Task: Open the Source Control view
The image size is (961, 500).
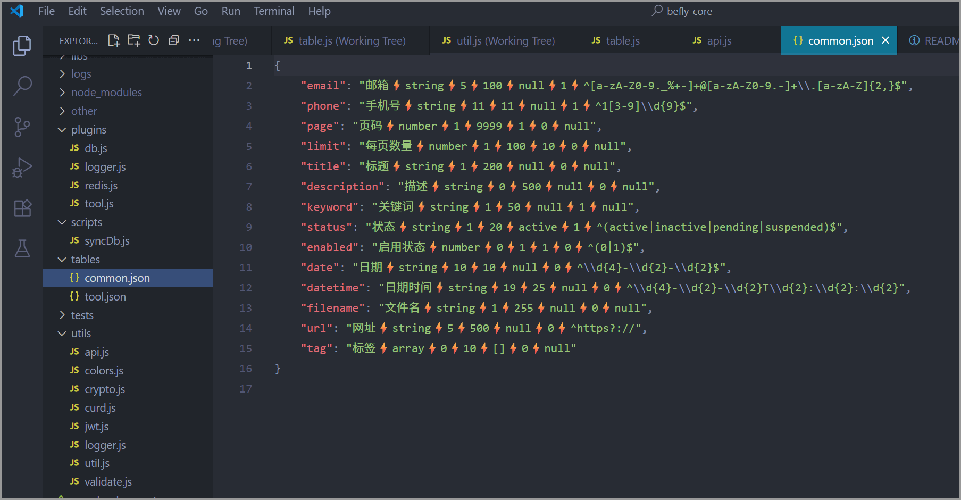Action: [22, 127]
